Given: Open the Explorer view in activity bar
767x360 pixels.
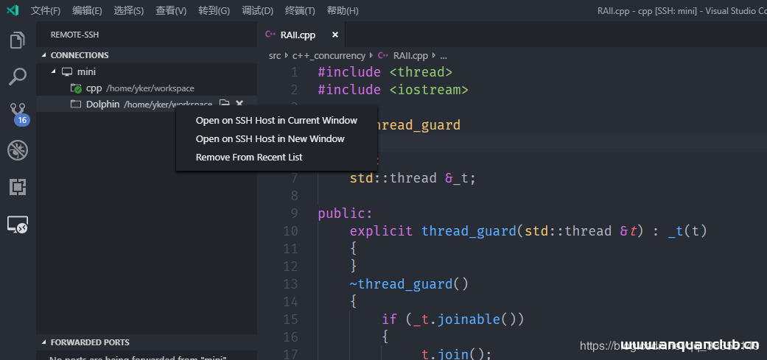Looking at the screenshot, I should [18, 40].
